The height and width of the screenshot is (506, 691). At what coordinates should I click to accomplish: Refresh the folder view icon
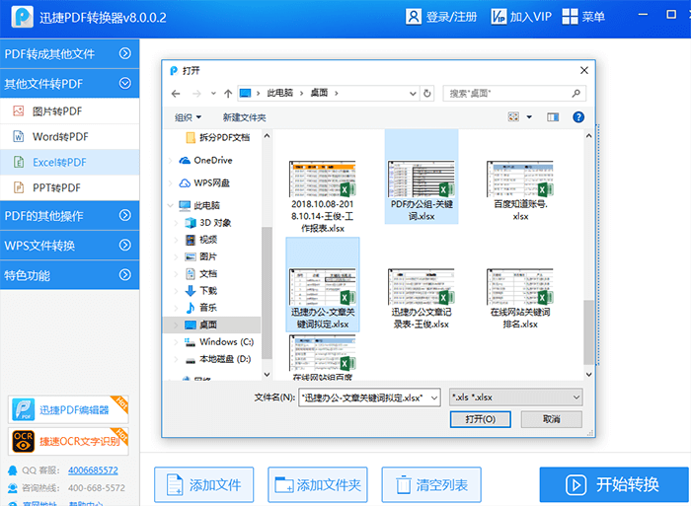tap(427, 94)
